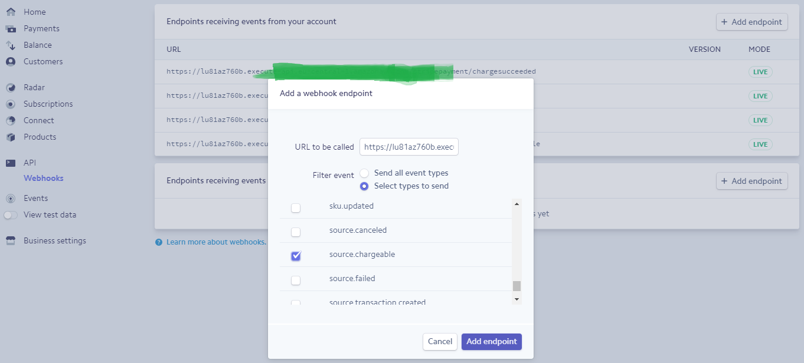This screenshot has width=804, height=363.
Task: Click the URL to be called field
Action: (408, 147)
